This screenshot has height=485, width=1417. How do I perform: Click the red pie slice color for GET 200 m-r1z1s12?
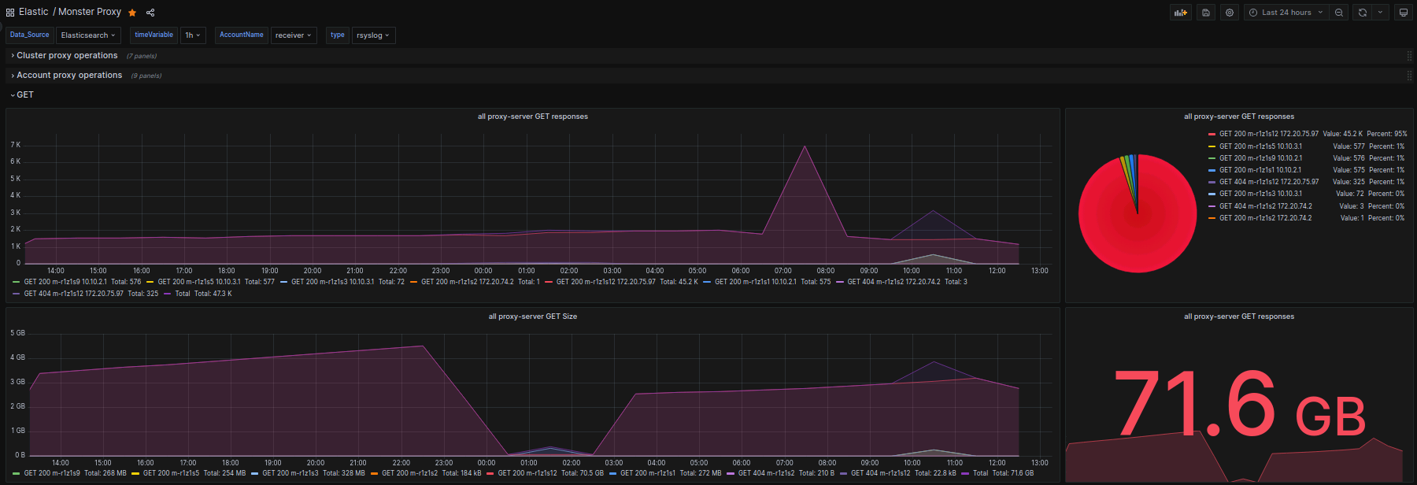coord(1212,134)
